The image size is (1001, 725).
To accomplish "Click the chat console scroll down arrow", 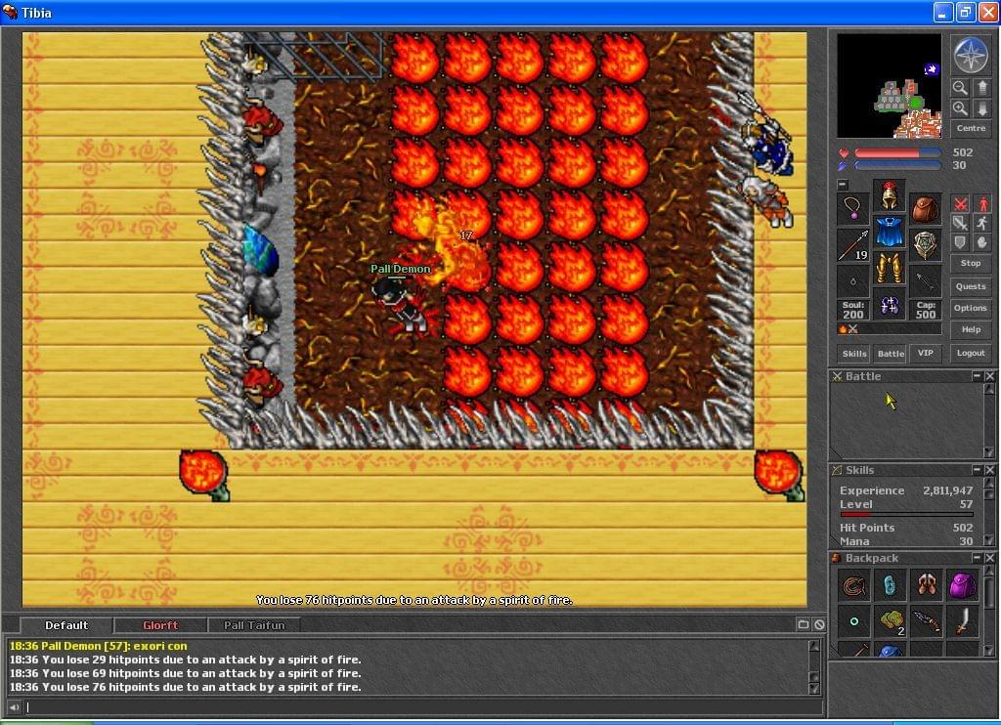I will (x=814, y=688).
